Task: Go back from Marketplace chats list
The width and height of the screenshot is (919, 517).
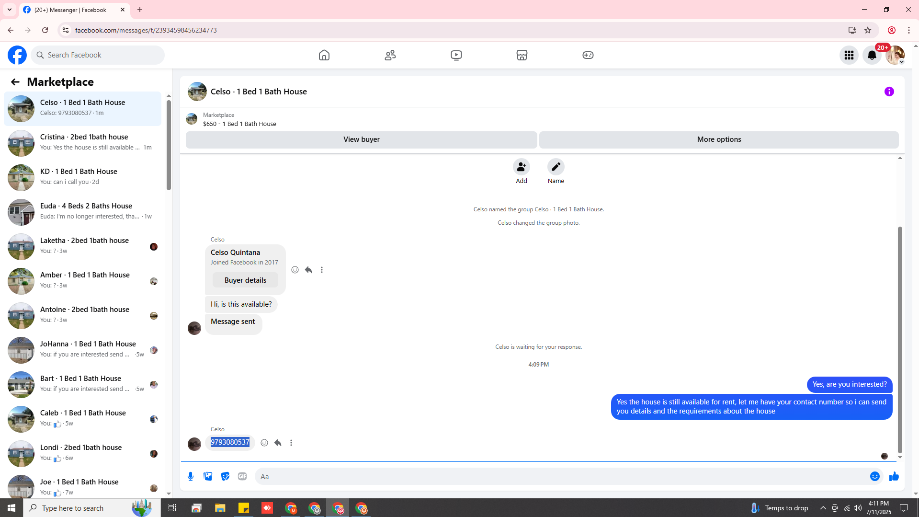Action: pyautogui.click(x=15, y=82)
